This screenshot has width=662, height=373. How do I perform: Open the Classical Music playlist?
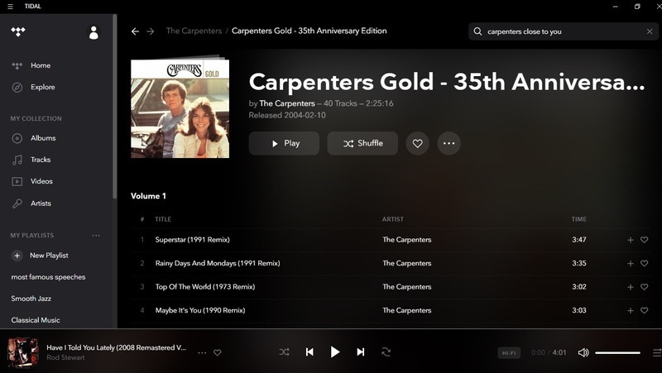click(36, 320)
